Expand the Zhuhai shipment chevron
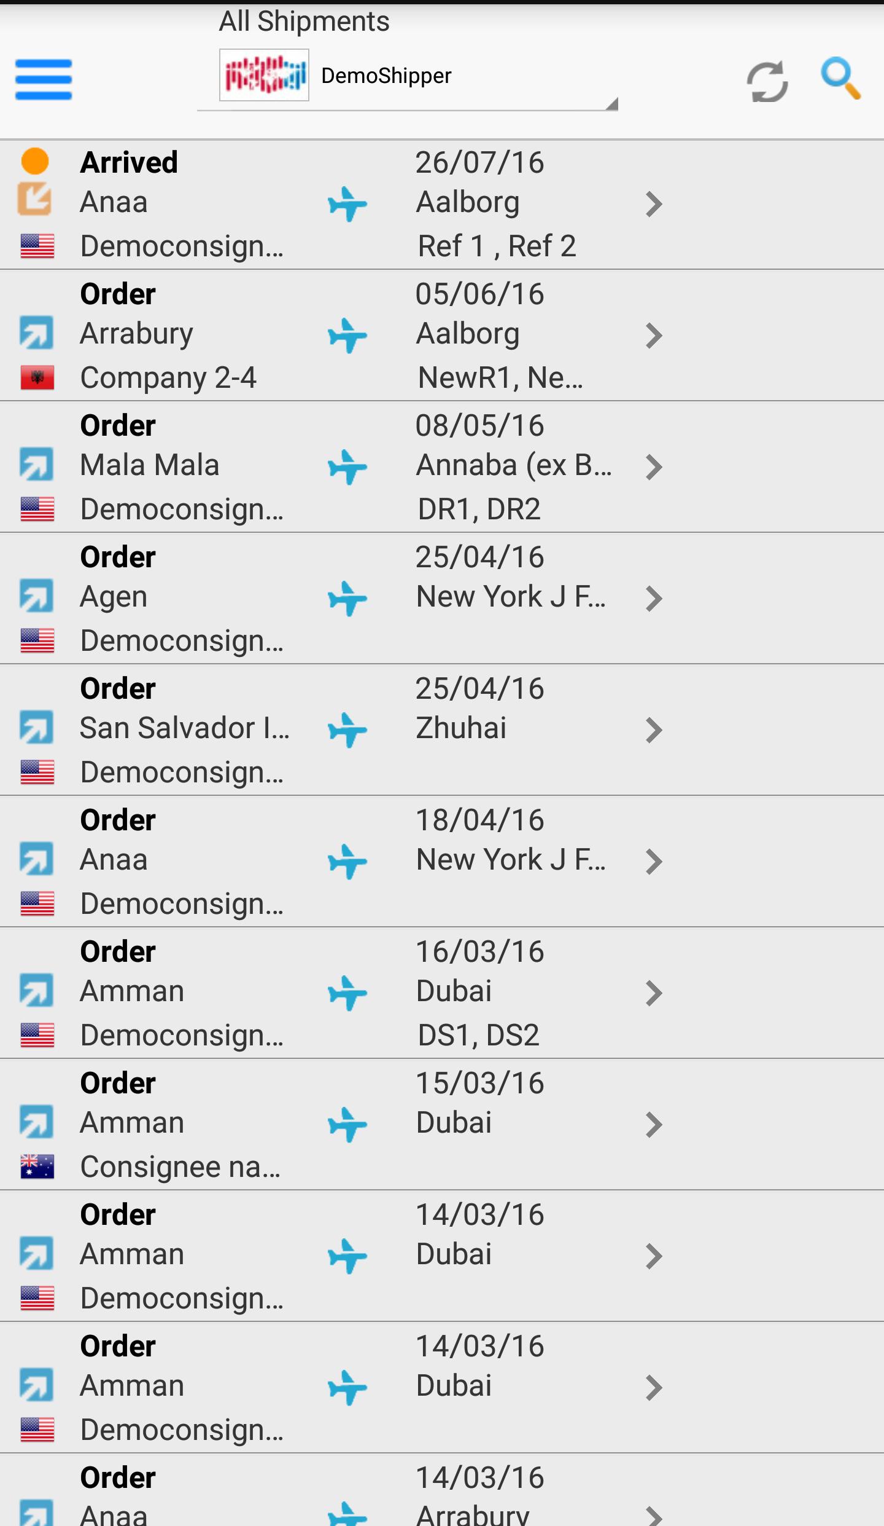Image resolution: width=884 pixels, height=1526 pixels. pyautogui.click(x=654, y=730)
